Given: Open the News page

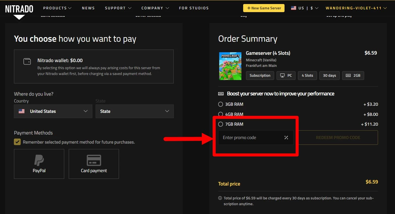Looking at the screenshot, I should point(88,8).
